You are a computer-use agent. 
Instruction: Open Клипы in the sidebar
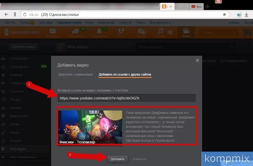14,132
